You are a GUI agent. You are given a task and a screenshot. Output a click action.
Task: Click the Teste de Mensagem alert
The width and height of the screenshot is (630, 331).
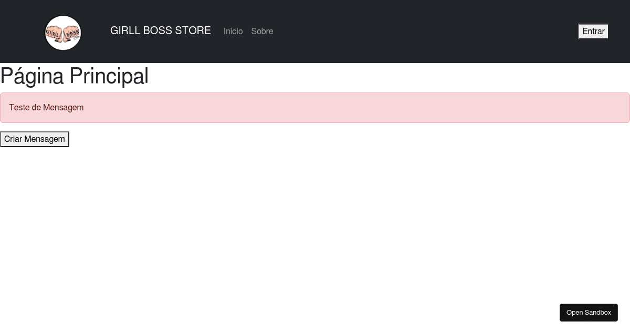315,108
